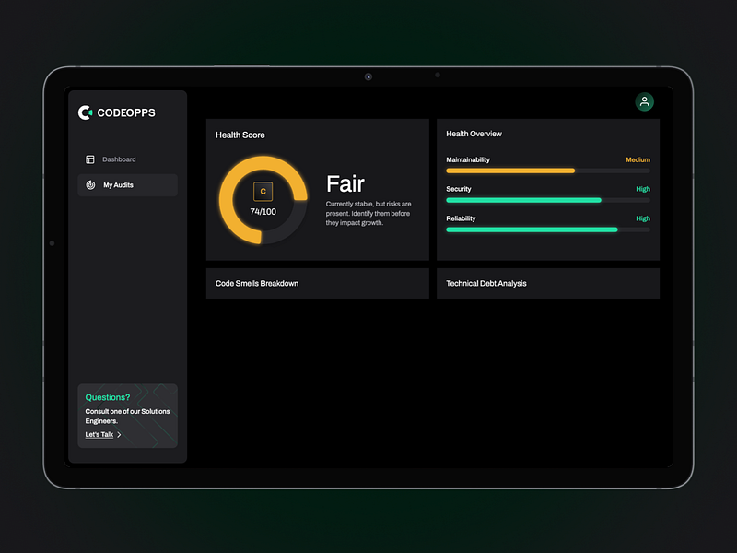
Task: Click the Reliability progress bar
Action: (548, 229)
